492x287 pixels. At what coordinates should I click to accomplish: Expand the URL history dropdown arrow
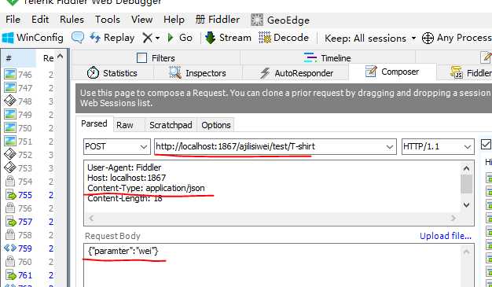coord(390,146)
